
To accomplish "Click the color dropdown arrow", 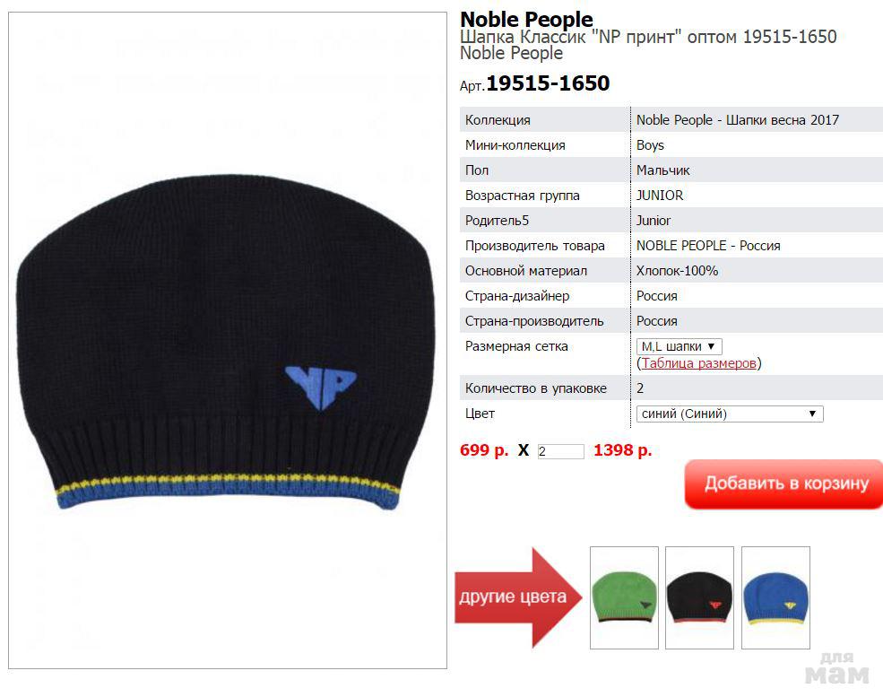I will tap(812, 414).
